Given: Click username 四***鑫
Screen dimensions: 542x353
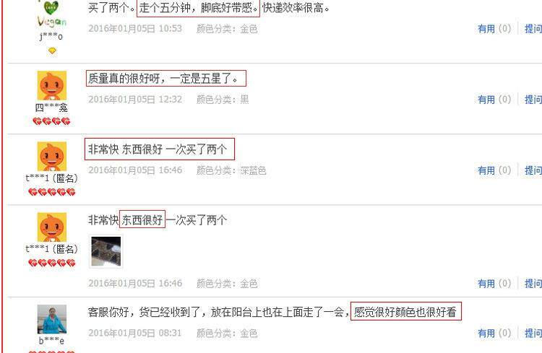Looking at the screenshot, I should coord(51,108).
